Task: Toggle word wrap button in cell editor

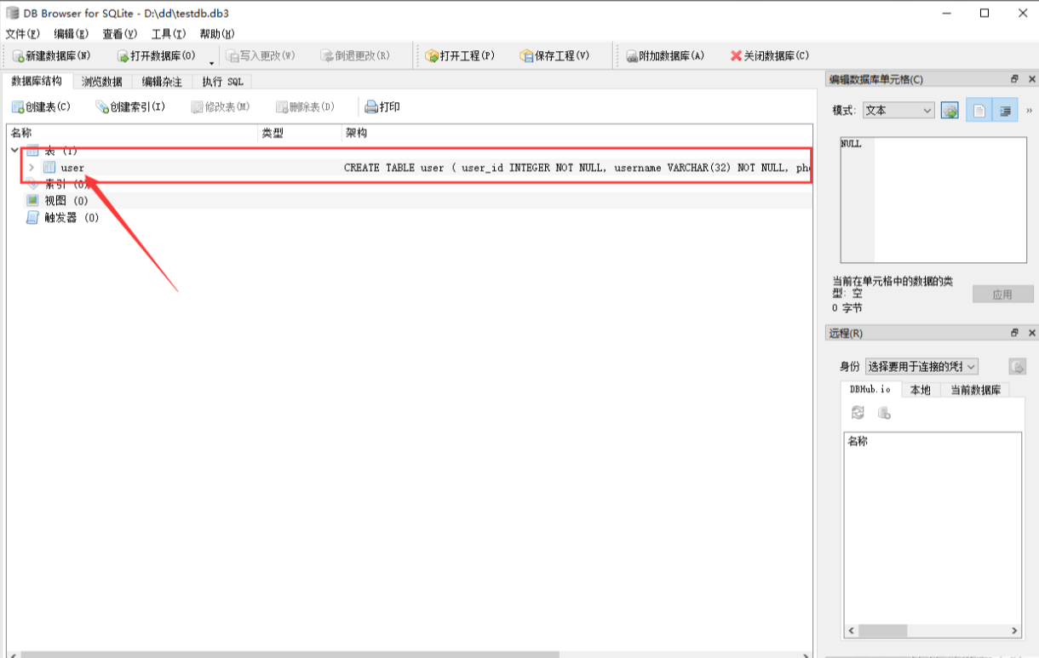Action: click(979, 111)
